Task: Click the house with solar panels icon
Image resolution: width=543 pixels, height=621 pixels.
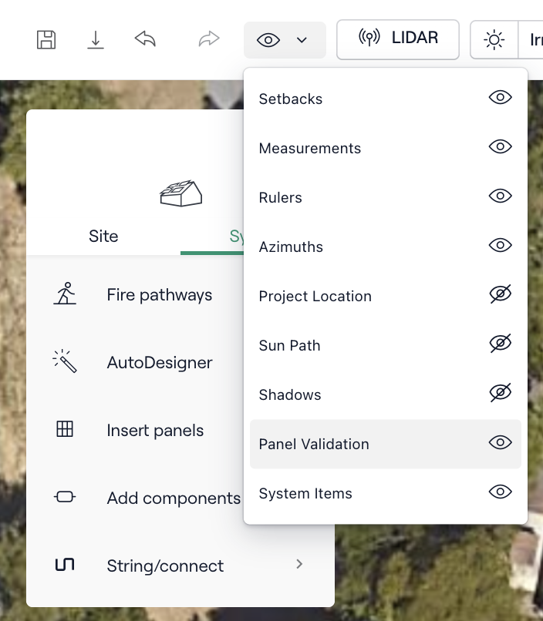Action: point(180,193)
